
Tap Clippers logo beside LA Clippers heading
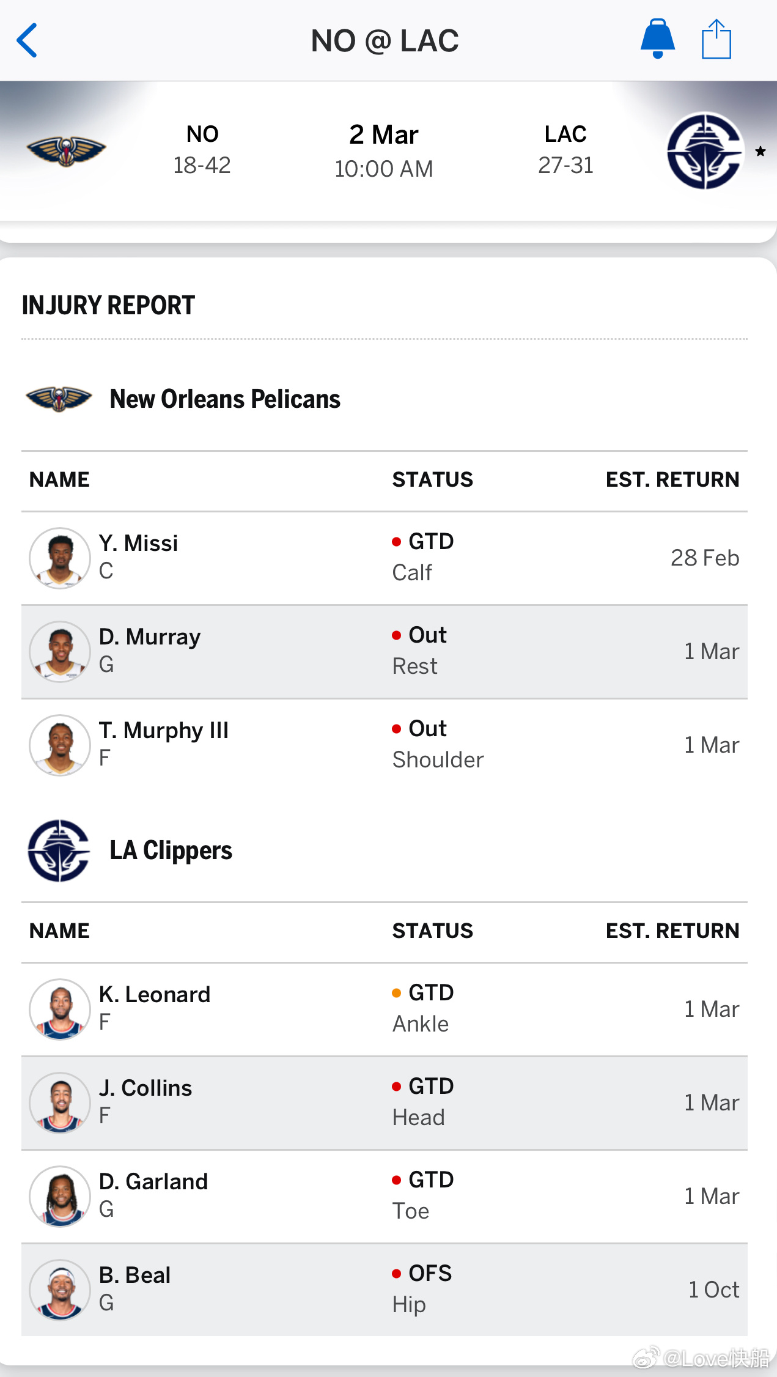coord(59,851)
